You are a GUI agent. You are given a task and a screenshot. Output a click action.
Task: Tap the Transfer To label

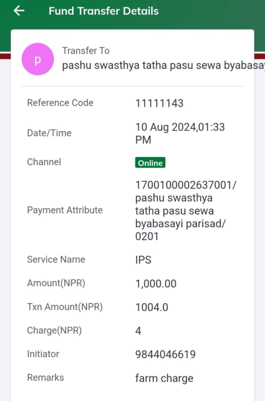coord(86,51)
